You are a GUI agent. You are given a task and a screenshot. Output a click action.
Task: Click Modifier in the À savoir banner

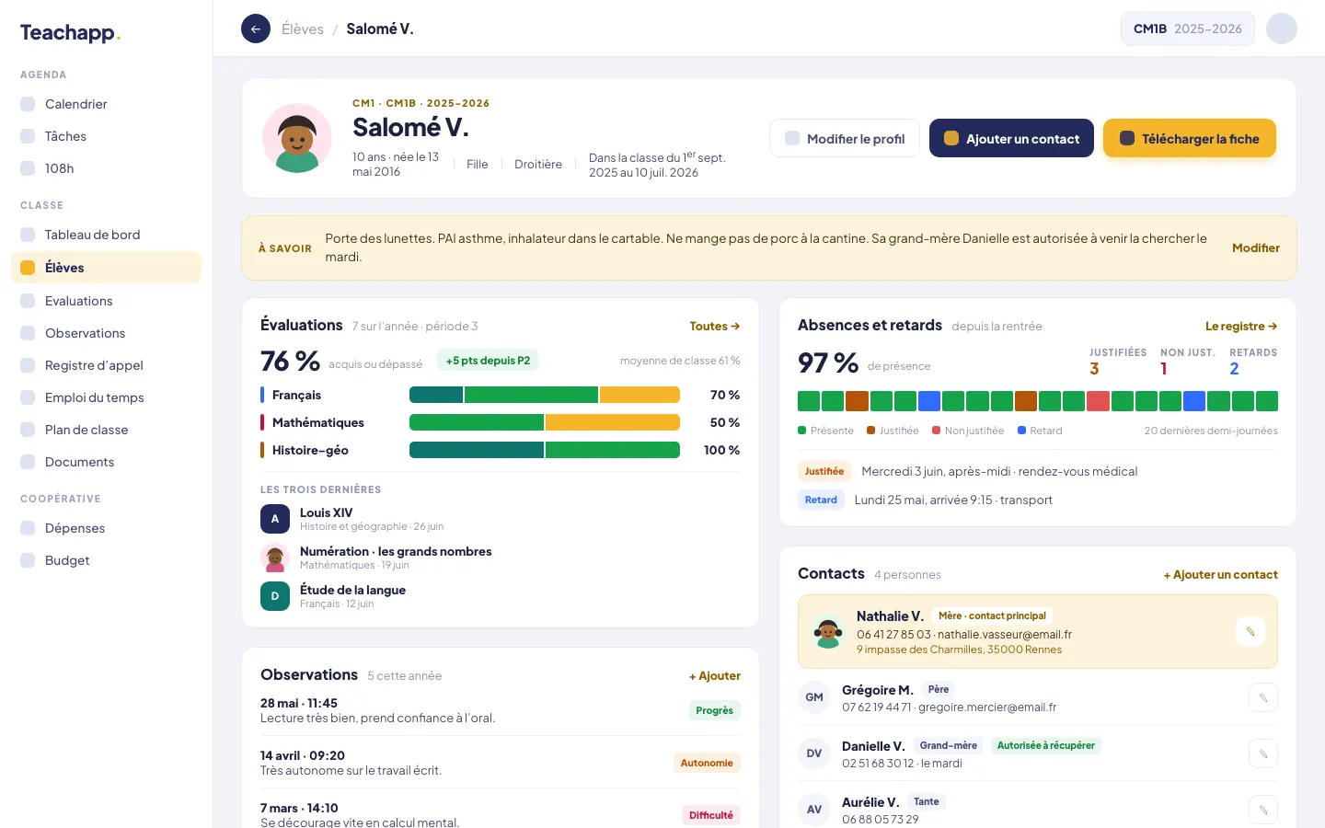click(x=1256, y=247)
